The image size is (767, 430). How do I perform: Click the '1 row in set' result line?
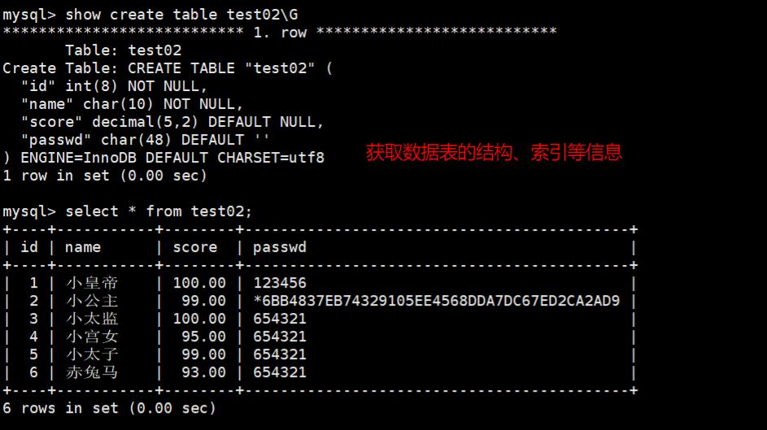(105, 176)
